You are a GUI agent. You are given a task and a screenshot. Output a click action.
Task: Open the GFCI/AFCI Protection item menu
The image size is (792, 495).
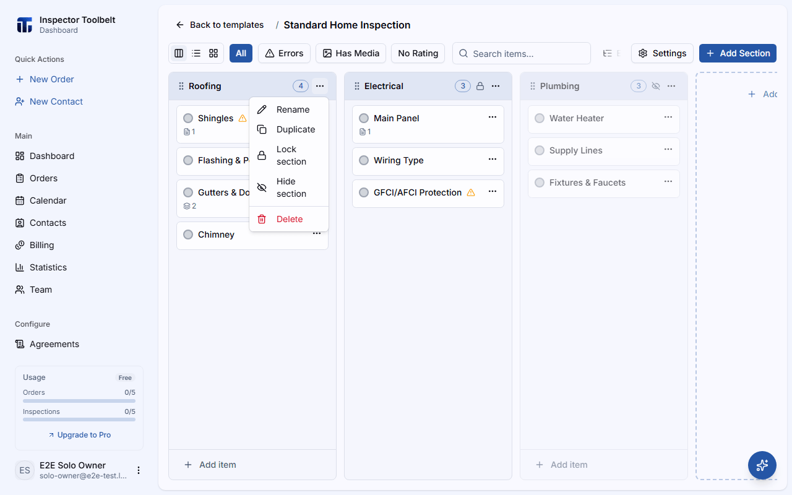493,191
